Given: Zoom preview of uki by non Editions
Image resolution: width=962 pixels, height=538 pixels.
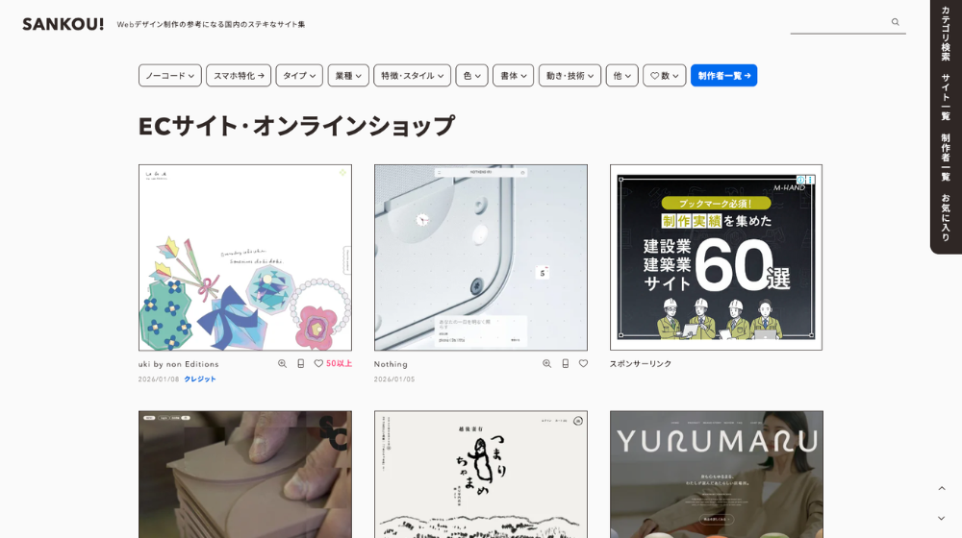Looking at the screenshot, I should (282, 364).
